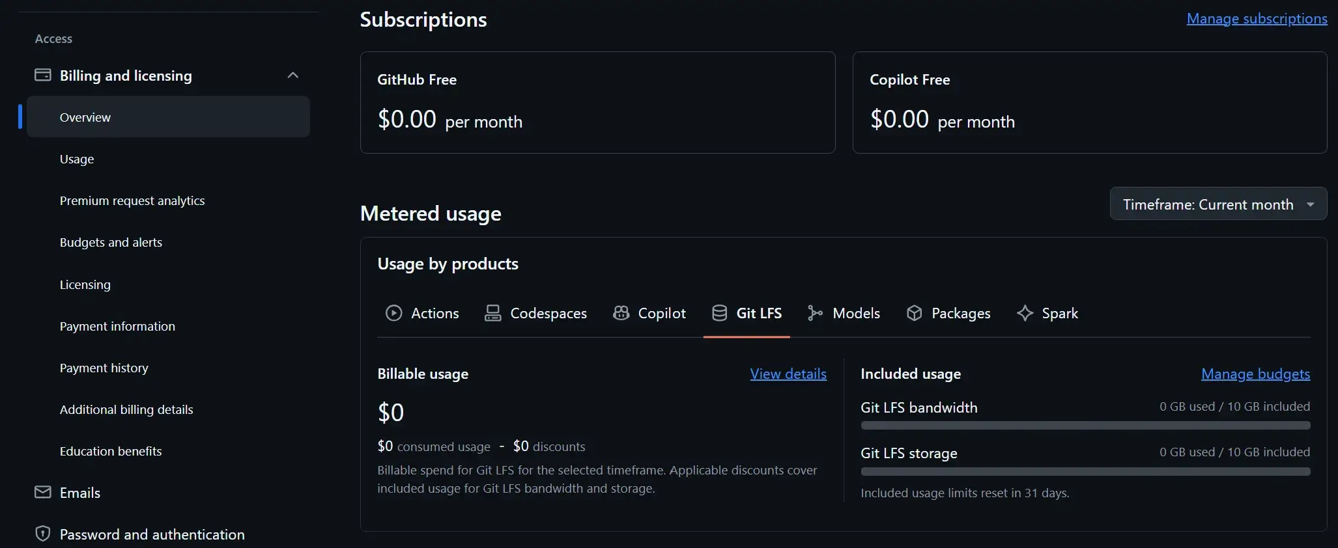
Task: Open the Timeframe: Current month dropdown
Action: [x=1217, y=204]
